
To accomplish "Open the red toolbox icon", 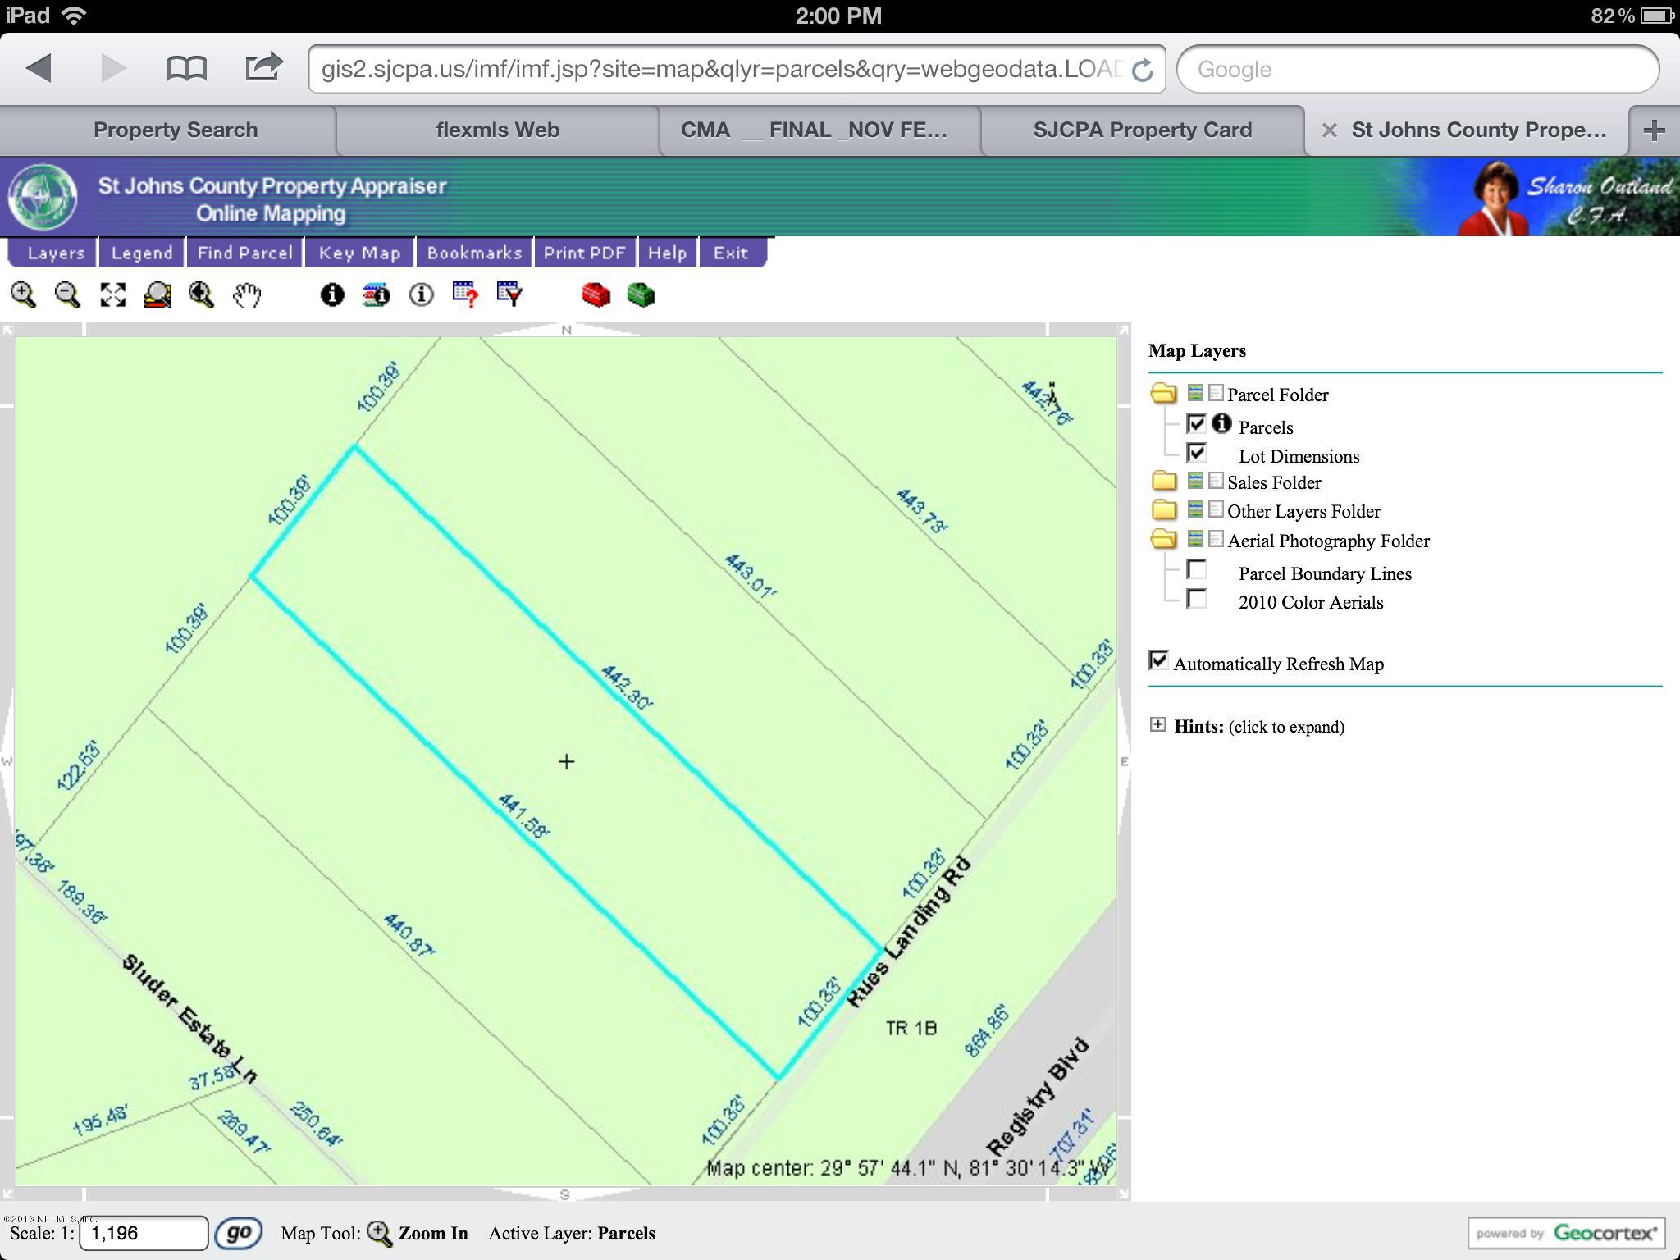I will click(x=596, y=294).
